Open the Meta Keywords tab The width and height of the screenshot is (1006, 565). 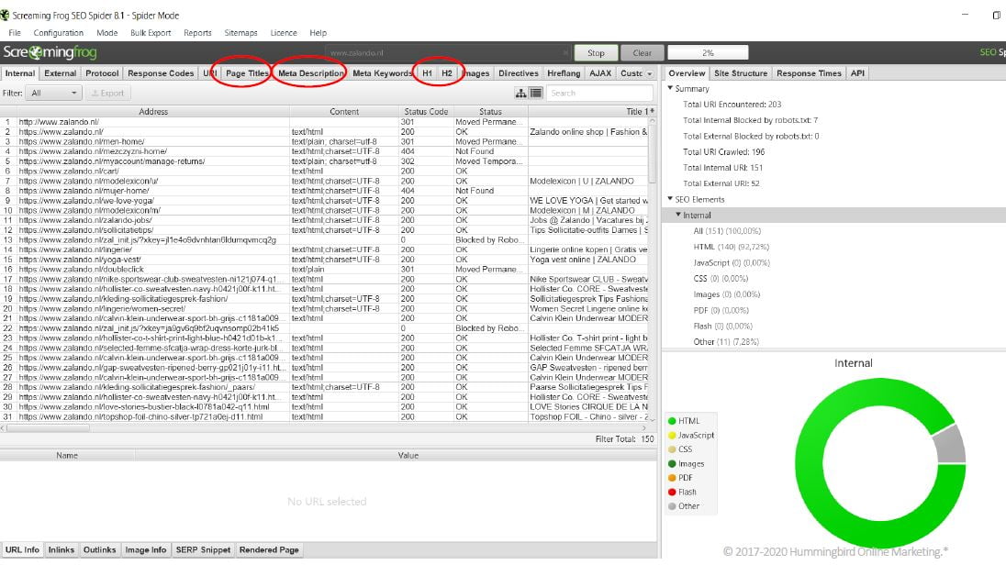(383, 73)
